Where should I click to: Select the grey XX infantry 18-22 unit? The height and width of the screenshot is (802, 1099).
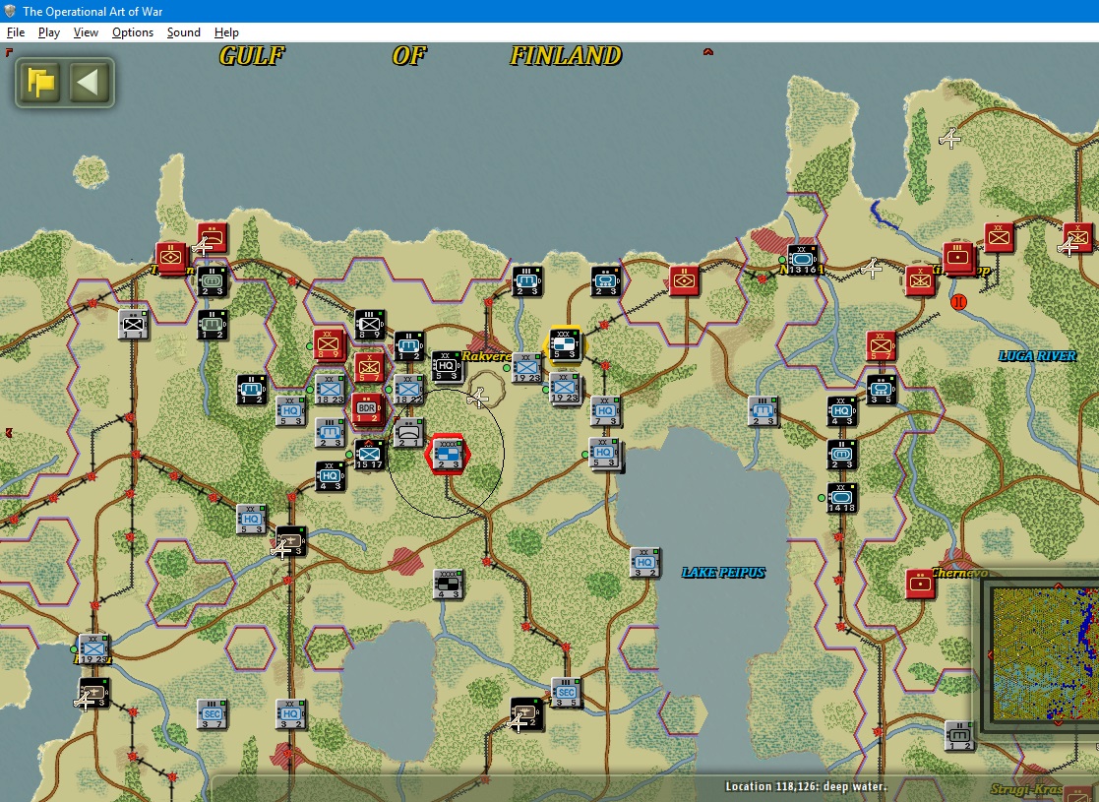(408, 389)
